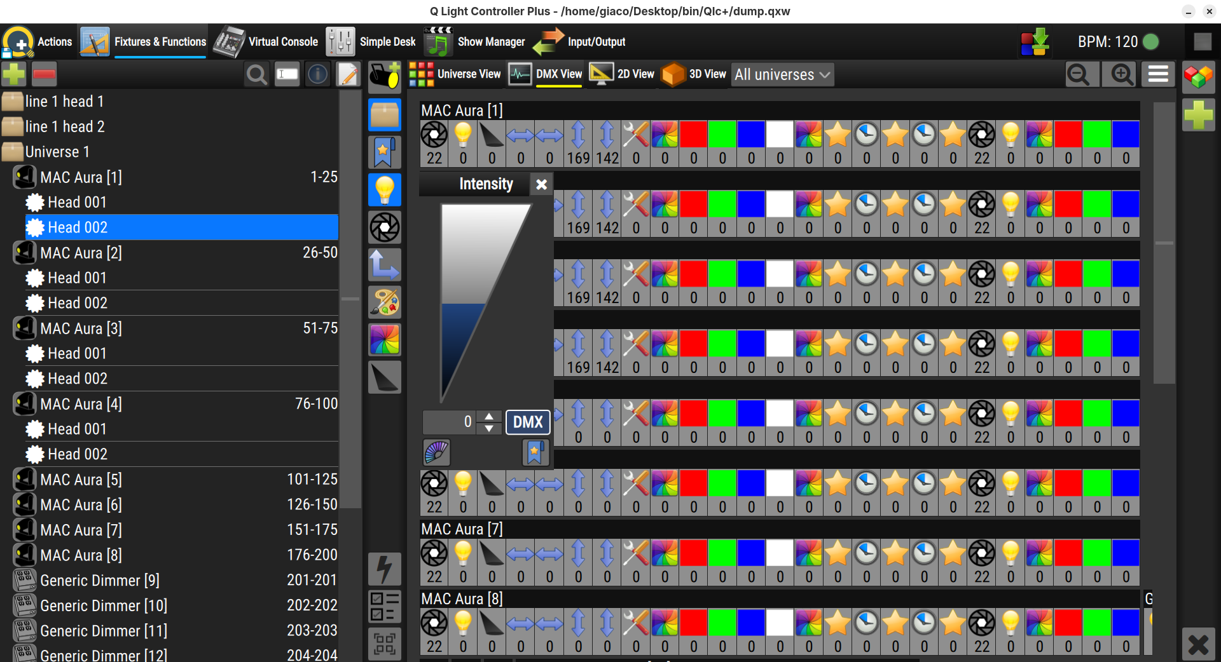The width and height of the screenshot is (1221, 662).
Task: Click the colored cubes function icon
Action: 1199,77
